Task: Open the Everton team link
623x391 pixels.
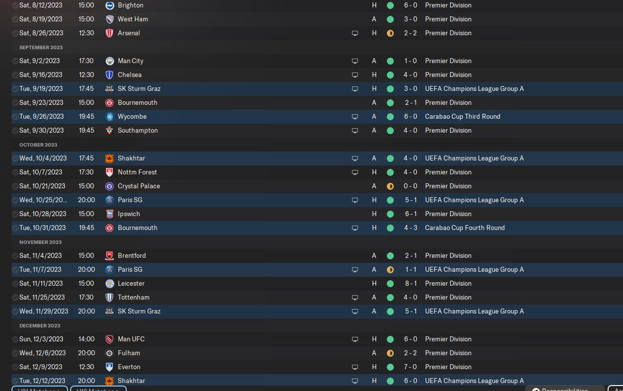Action: [x=129, y=367]
